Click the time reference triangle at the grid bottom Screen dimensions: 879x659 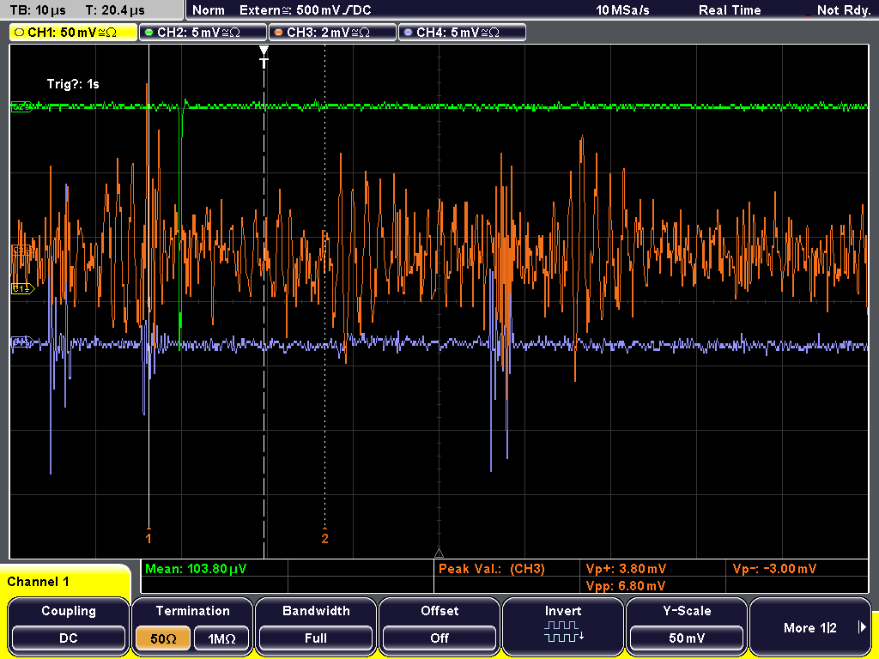click(x=439, y=553)
